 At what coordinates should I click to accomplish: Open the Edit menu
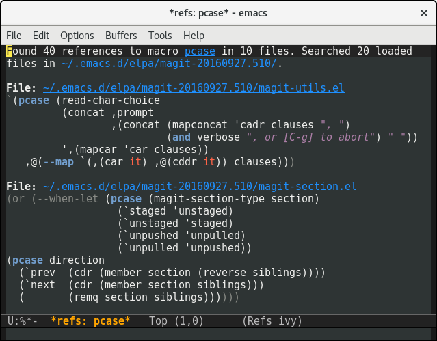(x=41, y=36)
